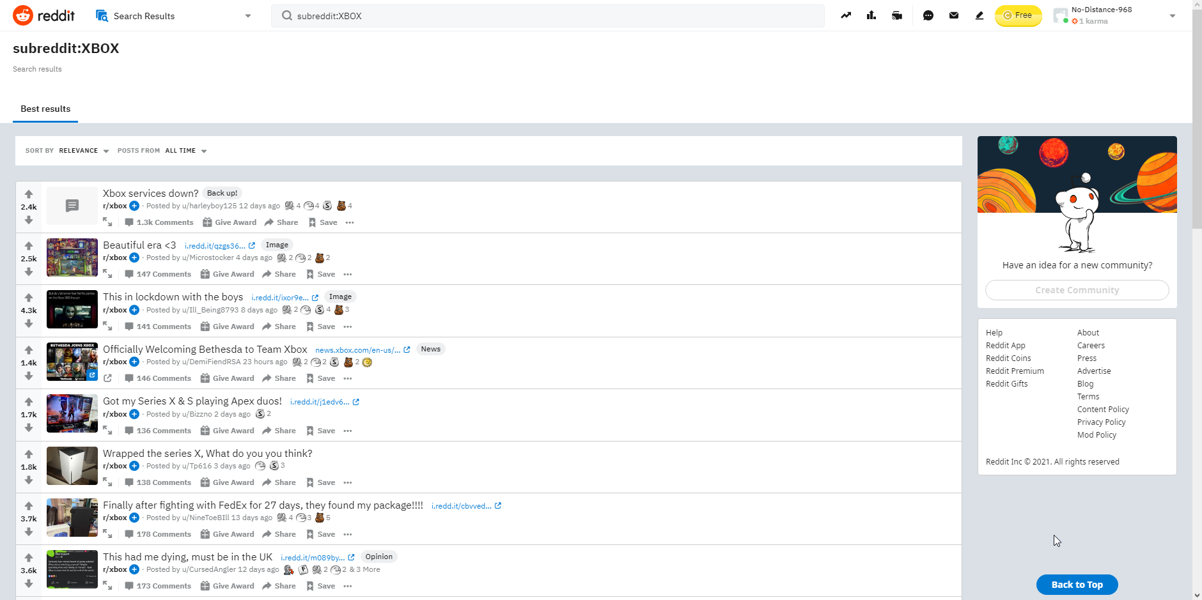The image size is (1202, 600).
Task: Join r/xbox plus icon on 'Beautiful era <3'
Action: pos(134,258)
